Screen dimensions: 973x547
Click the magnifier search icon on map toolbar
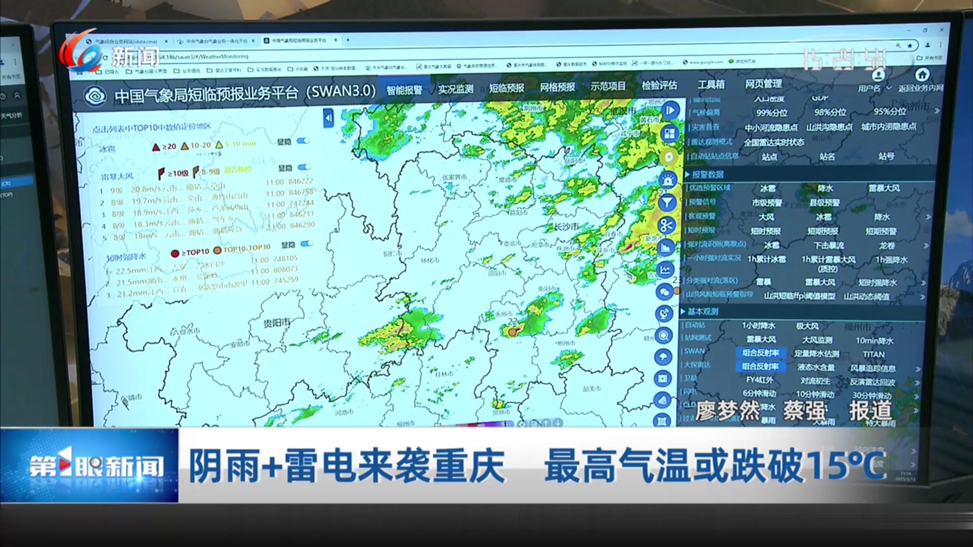(x=663, y=335)
